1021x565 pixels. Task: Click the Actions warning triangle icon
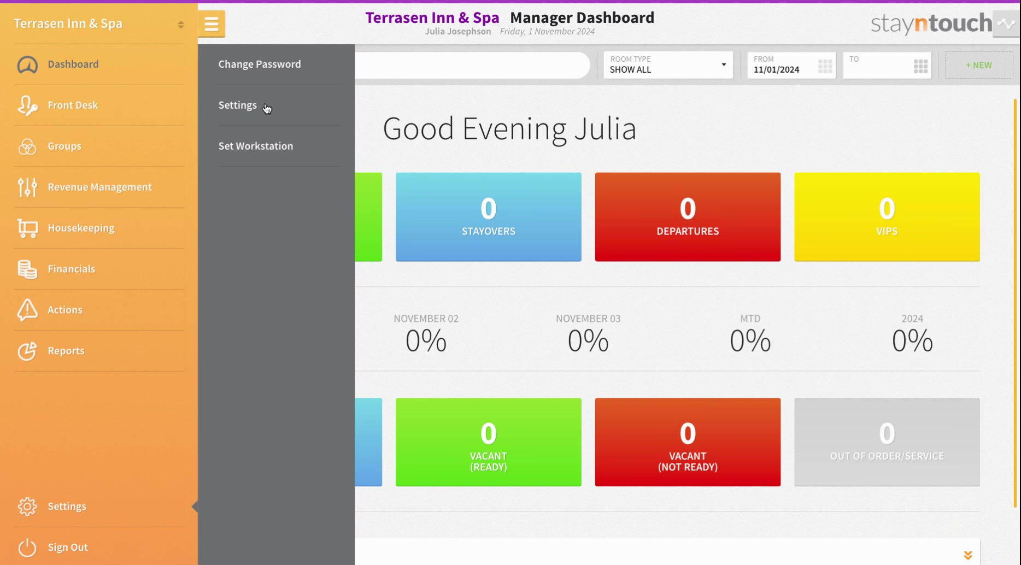point(27,310)
